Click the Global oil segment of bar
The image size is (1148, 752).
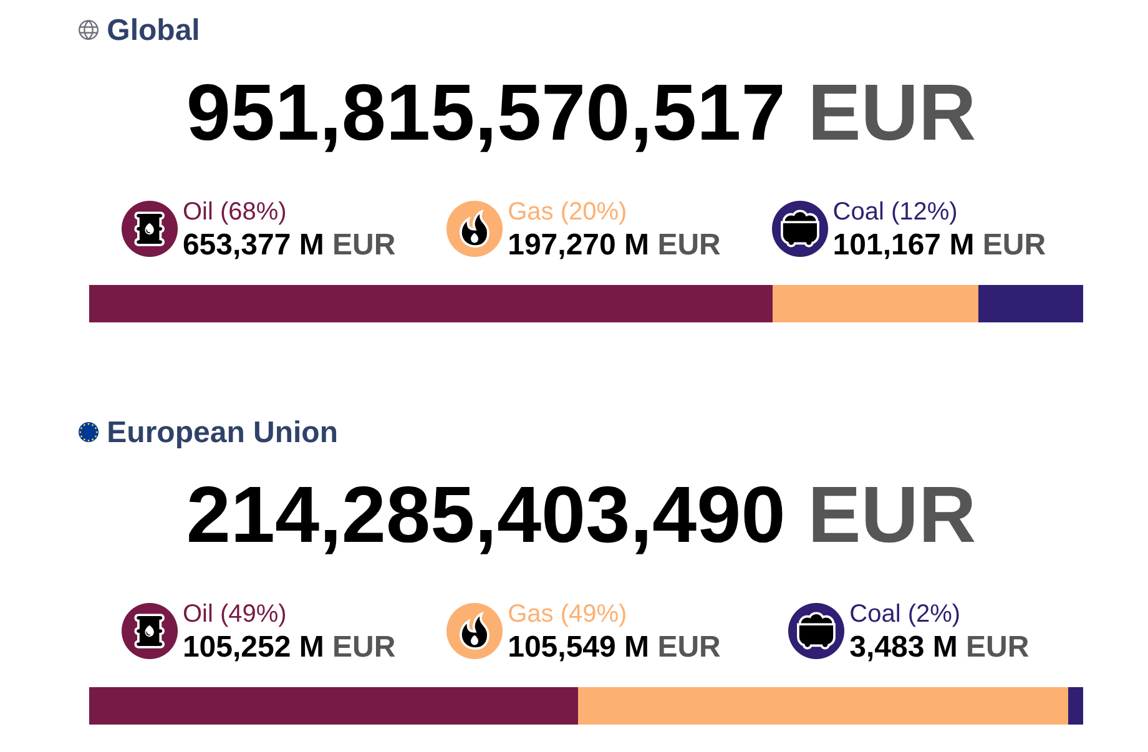click(430, 304)
